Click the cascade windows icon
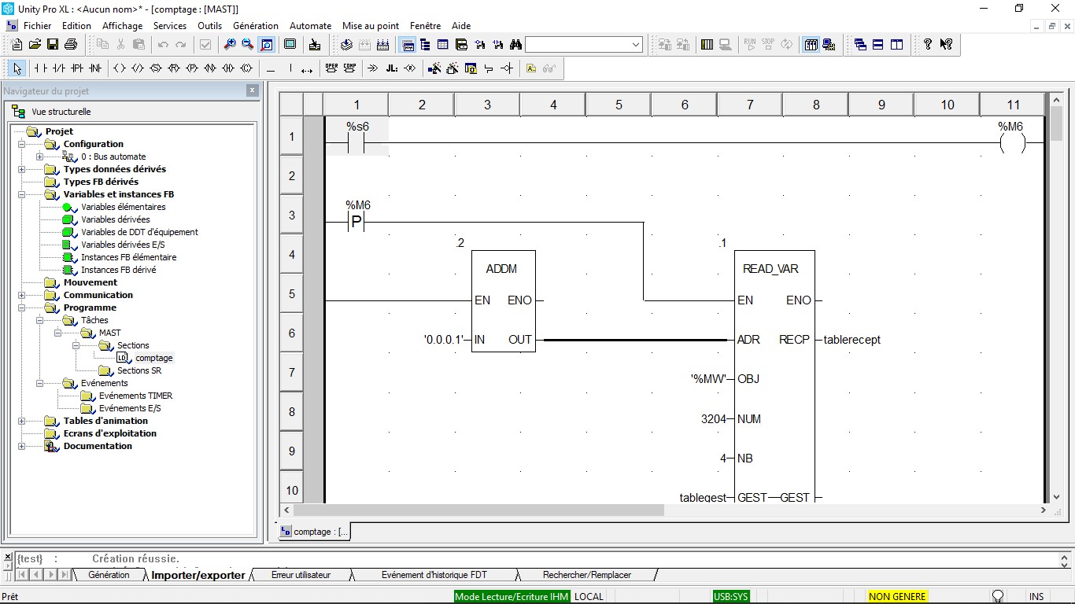The height and width of the screenshot is (604, 1075). click(x=860, y=45)
